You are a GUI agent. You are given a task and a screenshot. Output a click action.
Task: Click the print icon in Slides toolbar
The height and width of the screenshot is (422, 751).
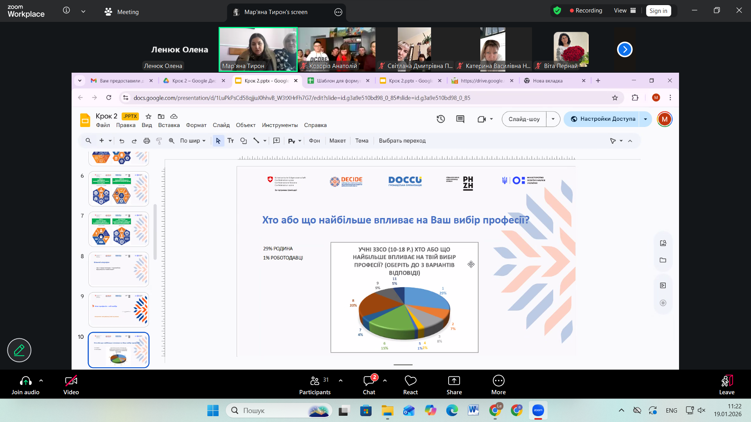point(147,141)
